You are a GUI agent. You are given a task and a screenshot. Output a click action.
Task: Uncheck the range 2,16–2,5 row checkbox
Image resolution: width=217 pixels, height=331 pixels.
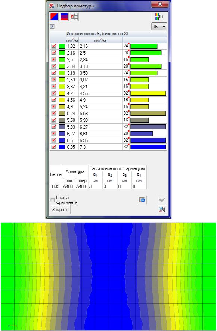click(x=54, y=53)
